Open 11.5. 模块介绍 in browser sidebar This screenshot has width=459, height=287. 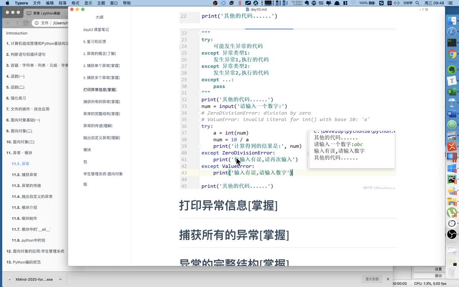[24, 207]
